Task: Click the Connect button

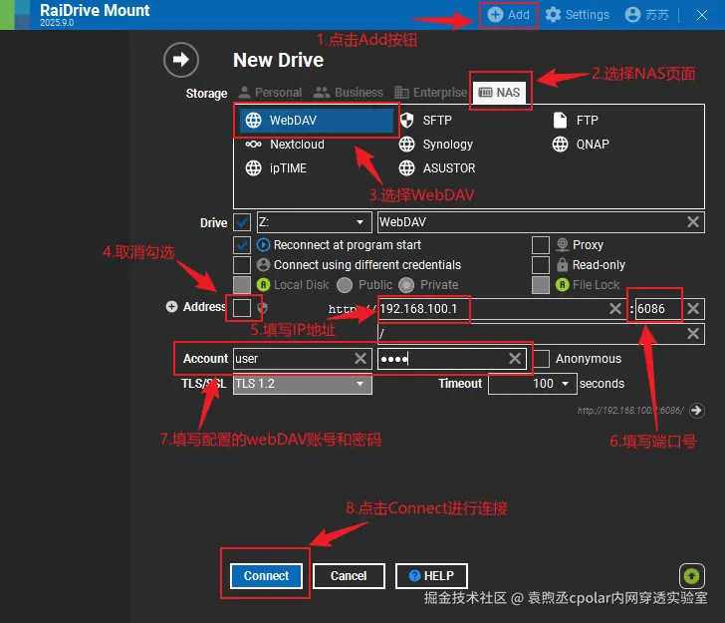Action: pos(266,576)
